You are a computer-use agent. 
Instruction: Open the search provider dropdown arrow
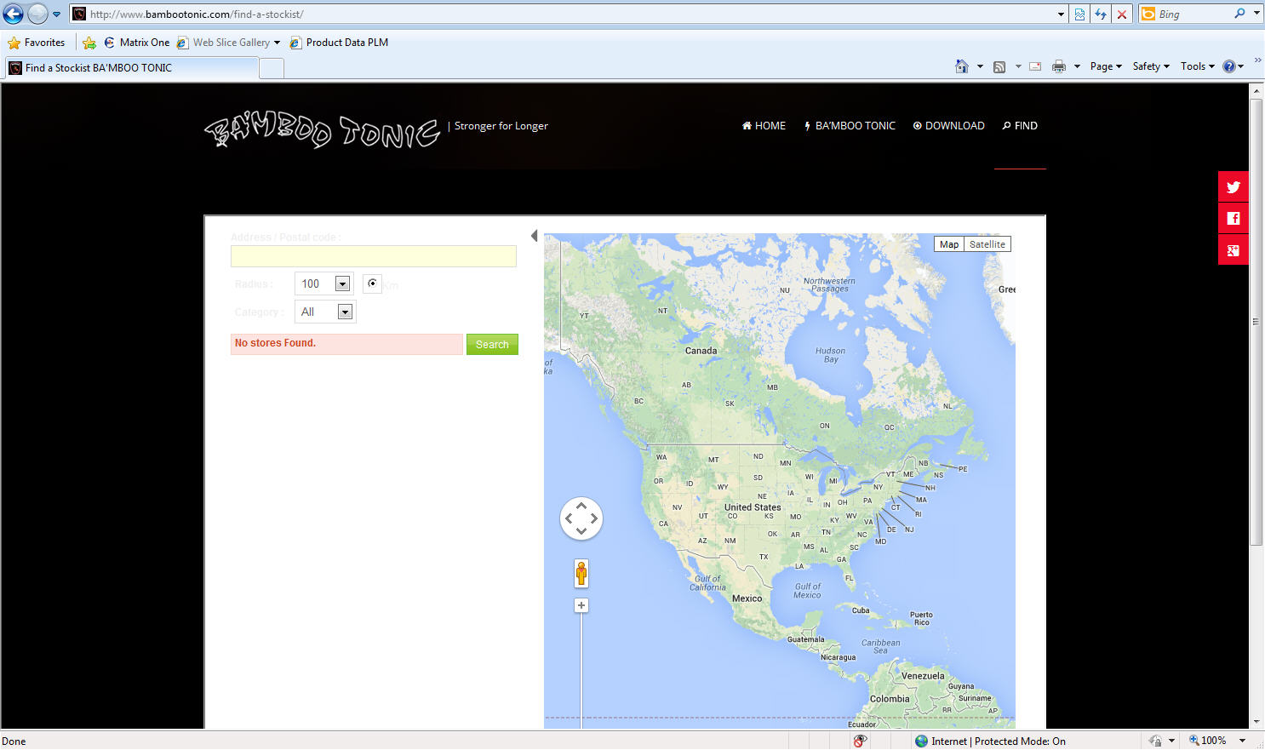pyautogui.click(x=1256, y=14)
